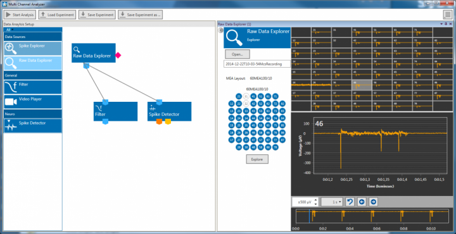Viewport: 456px width, 234px height.
Task: Click the pink diamond port on Raw Data Explorer node
Action: (x=118, y=55)
